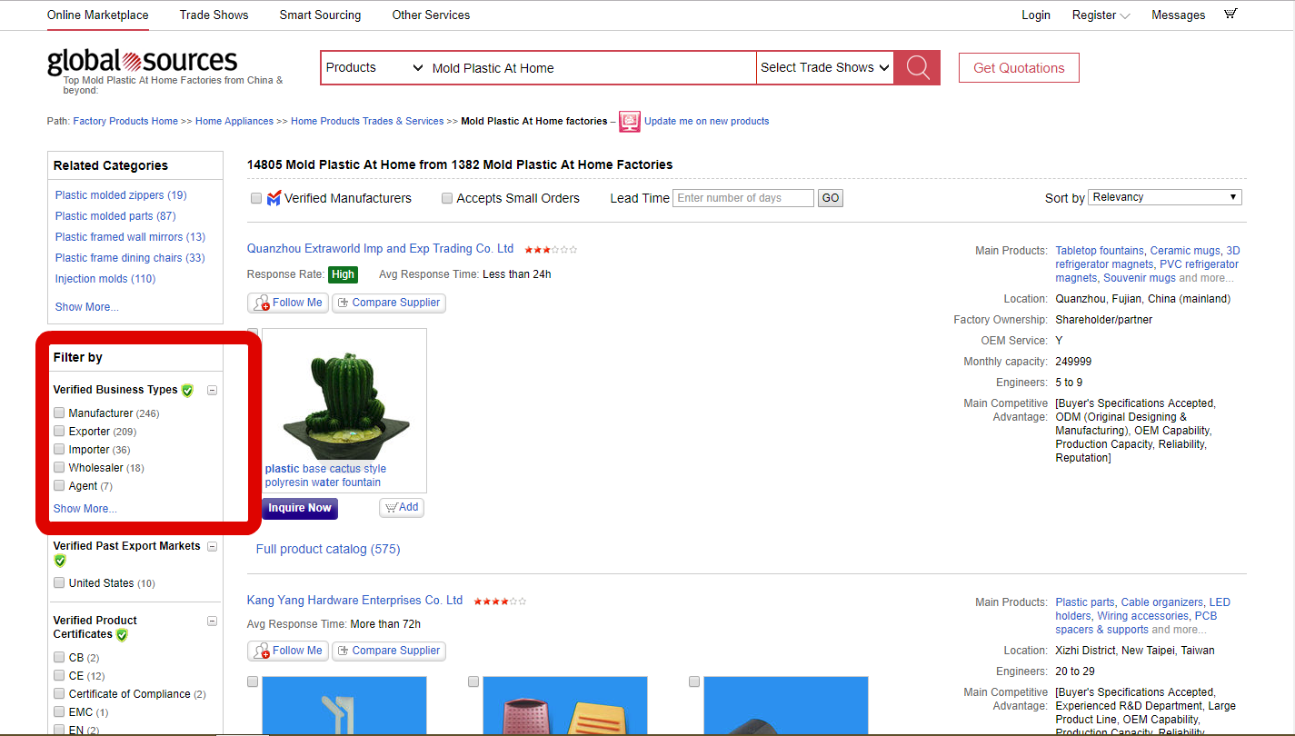Open Plastic framed wall mirrors category
The image size is (1295, 736).
(x=131, y=237)
